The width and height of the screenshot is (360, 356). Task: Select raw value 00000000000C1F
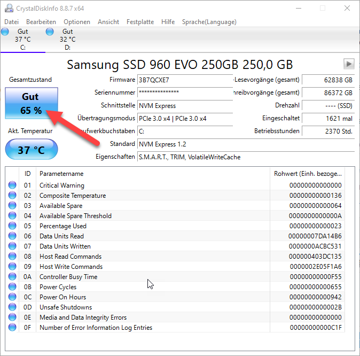point(316,328)
